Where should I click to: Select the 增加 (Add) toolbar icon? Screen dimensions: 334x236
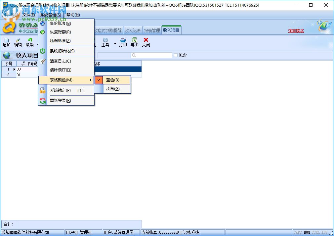click(x=6, y=42)
